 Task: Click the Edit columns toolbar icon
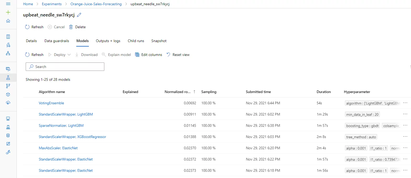pyautogui.click(x=137, y=55)
